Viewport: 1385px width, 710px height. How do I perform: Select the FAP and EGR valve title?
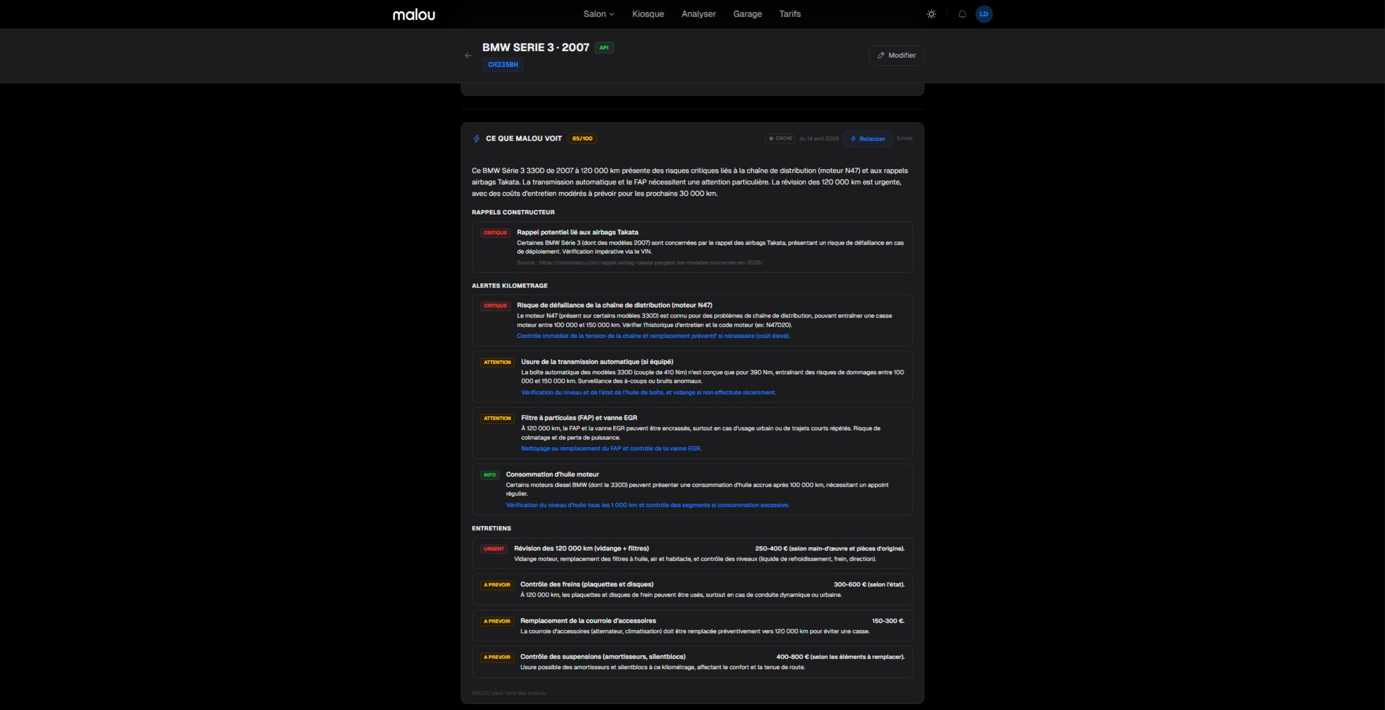(579, 418)
